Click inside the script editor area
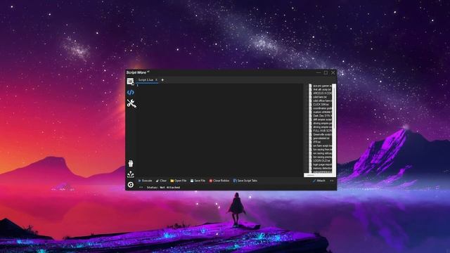Image resolution: width=450 pixels, height=253 pixels. coord(219,129)
